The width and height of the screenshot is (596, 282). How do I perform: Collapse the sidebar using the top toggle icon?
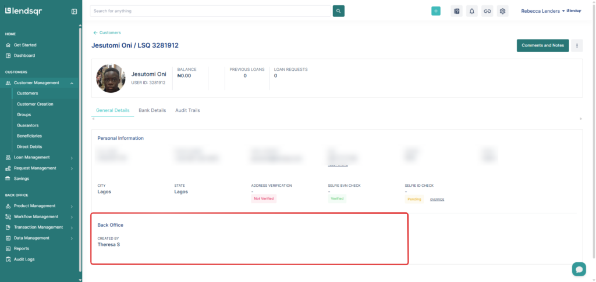[x=74, y=11]
